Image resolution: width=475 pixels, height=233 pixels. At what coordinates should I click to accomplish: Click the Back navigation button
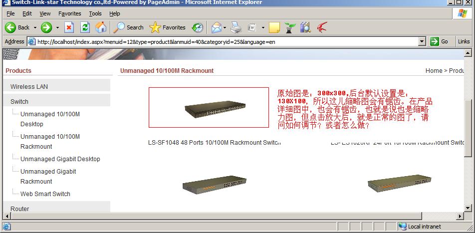coord(17,27)
